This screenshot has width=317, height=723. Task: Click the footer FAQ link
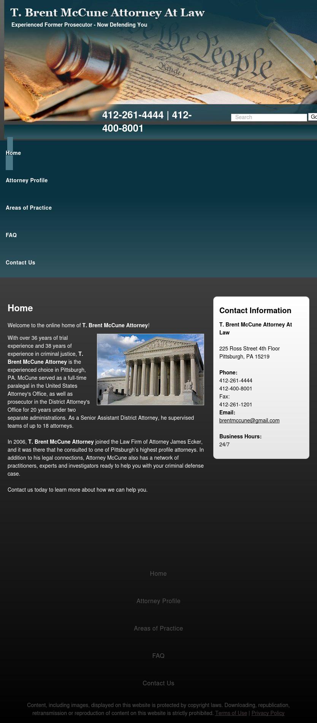click(x=158, y=656)
